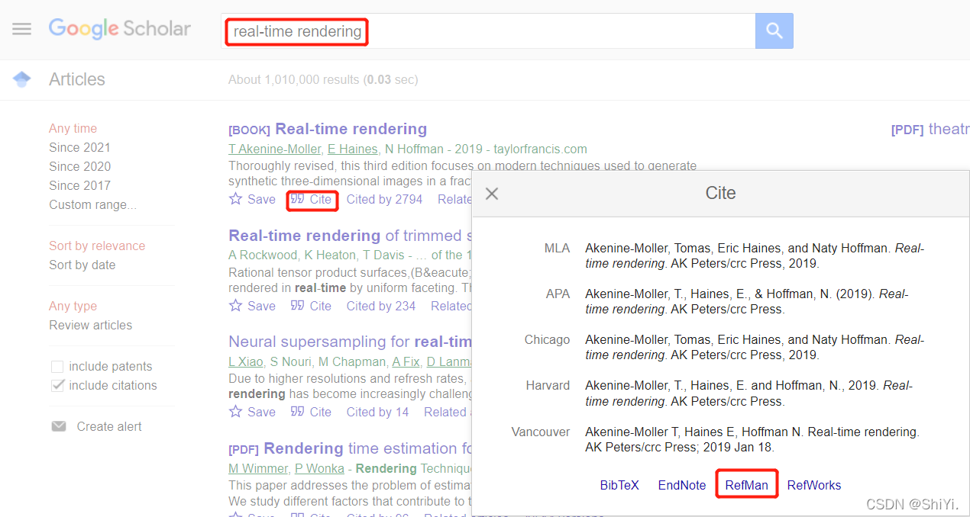The image size is (970, 517).
Task: Click the star icon in the trimmed surfaces result row
Action: tap(235, 306)
